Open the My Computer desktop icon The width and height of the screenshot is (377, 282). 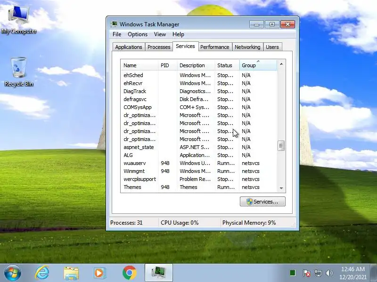[19, 20]
